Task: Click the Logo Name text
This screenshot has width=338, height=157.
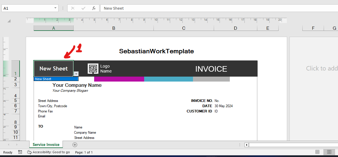Action: pyautogui.click(x=106, y=68)
